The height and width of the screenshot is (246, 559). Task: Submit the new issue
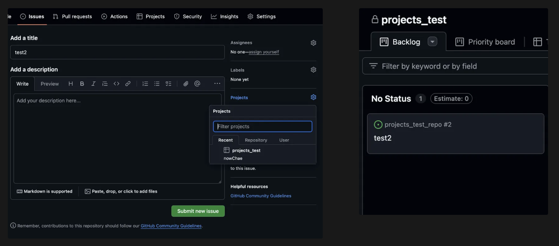click(x=198, y=211)
